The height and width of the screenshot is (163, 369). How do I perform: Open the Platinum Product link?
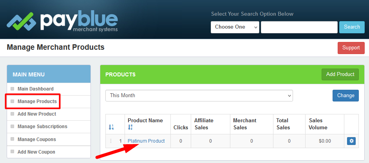click(146, 141)
